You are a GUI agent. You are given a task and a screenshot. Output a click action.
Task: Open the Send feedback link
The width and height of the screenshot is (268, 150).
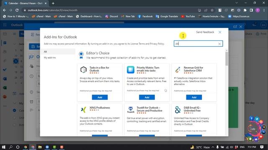205,32
